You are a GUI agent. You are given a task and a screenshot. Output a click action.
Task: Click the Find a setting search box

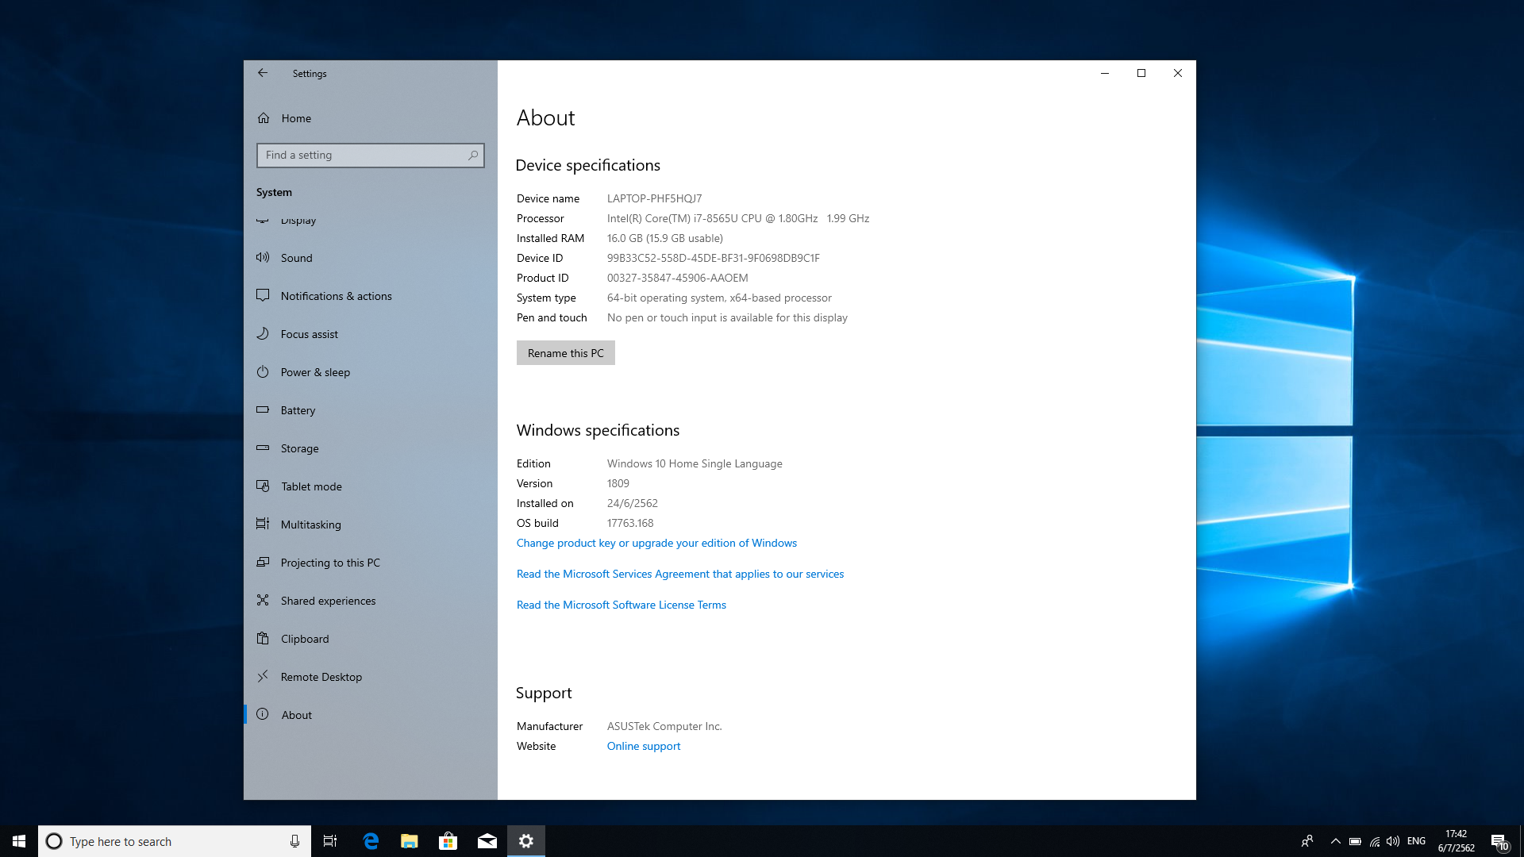[370, 156]
